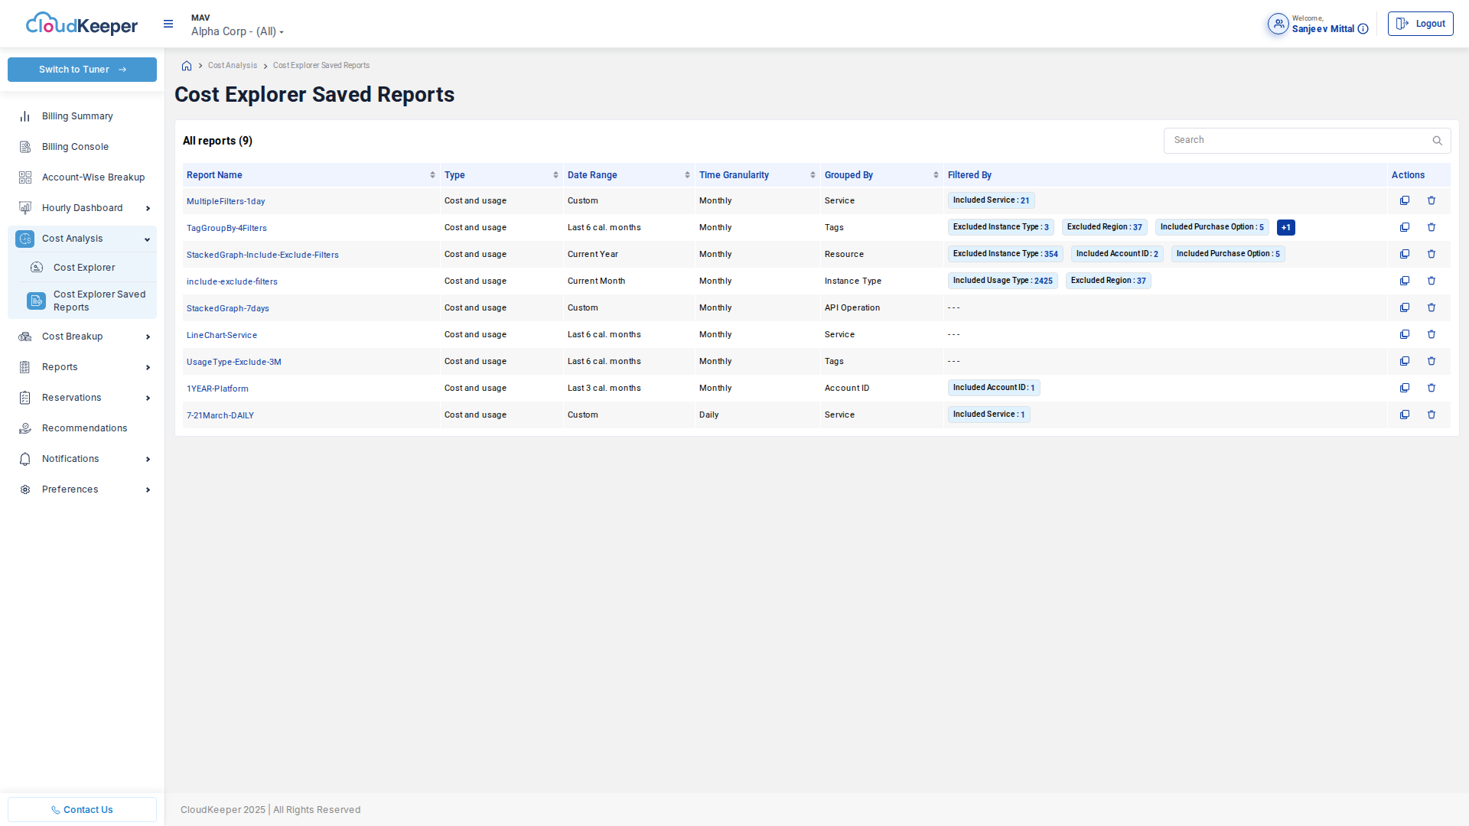Screen dimensions: 1469x826
Task: Click the home breadcrumb icon
Action: pyautogui.click(x=187, y=66)
